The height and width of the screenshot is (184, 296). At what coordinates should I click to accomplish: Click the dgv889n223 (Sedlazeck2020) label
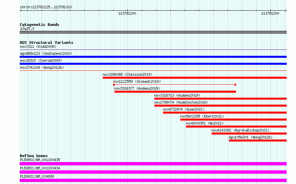[46, 53]
